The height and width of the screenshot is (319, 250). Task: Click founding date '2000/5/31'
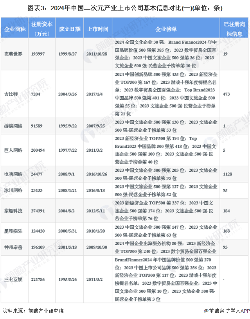coord(68,231)
